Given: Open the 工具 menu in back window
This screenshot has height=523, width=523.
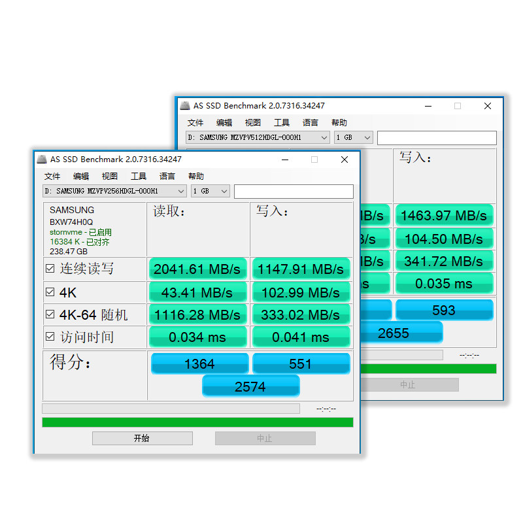Looking at the screenshot, I should coord(282,122).
